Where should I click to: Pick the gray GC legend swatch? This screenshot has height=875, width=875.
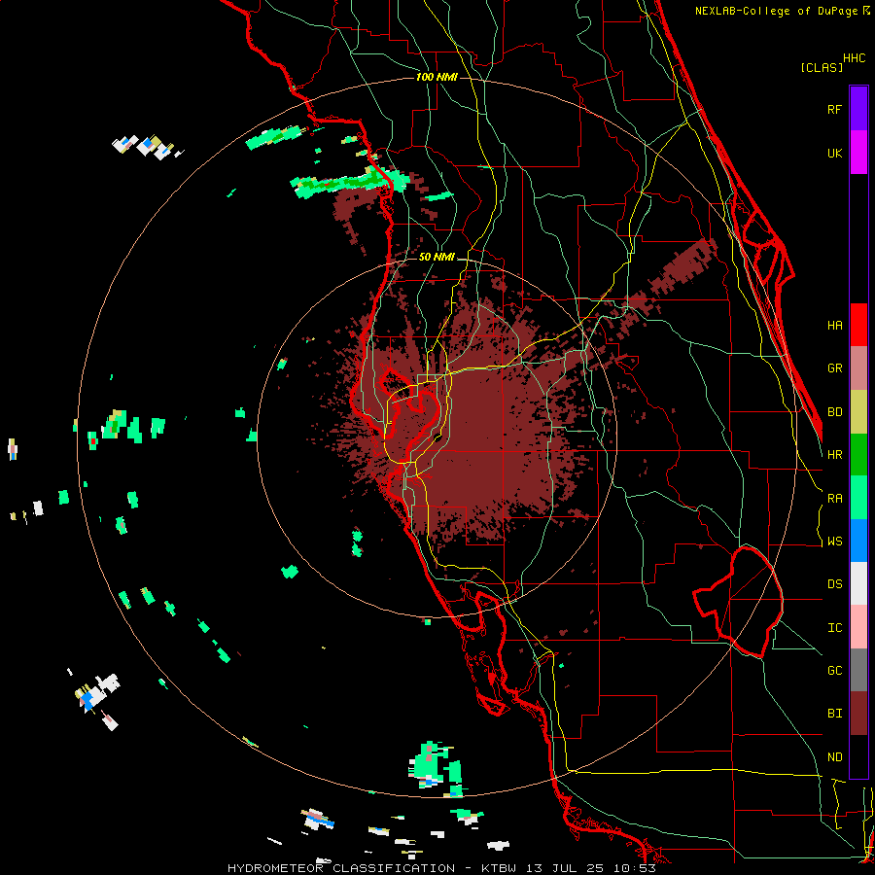858,670
